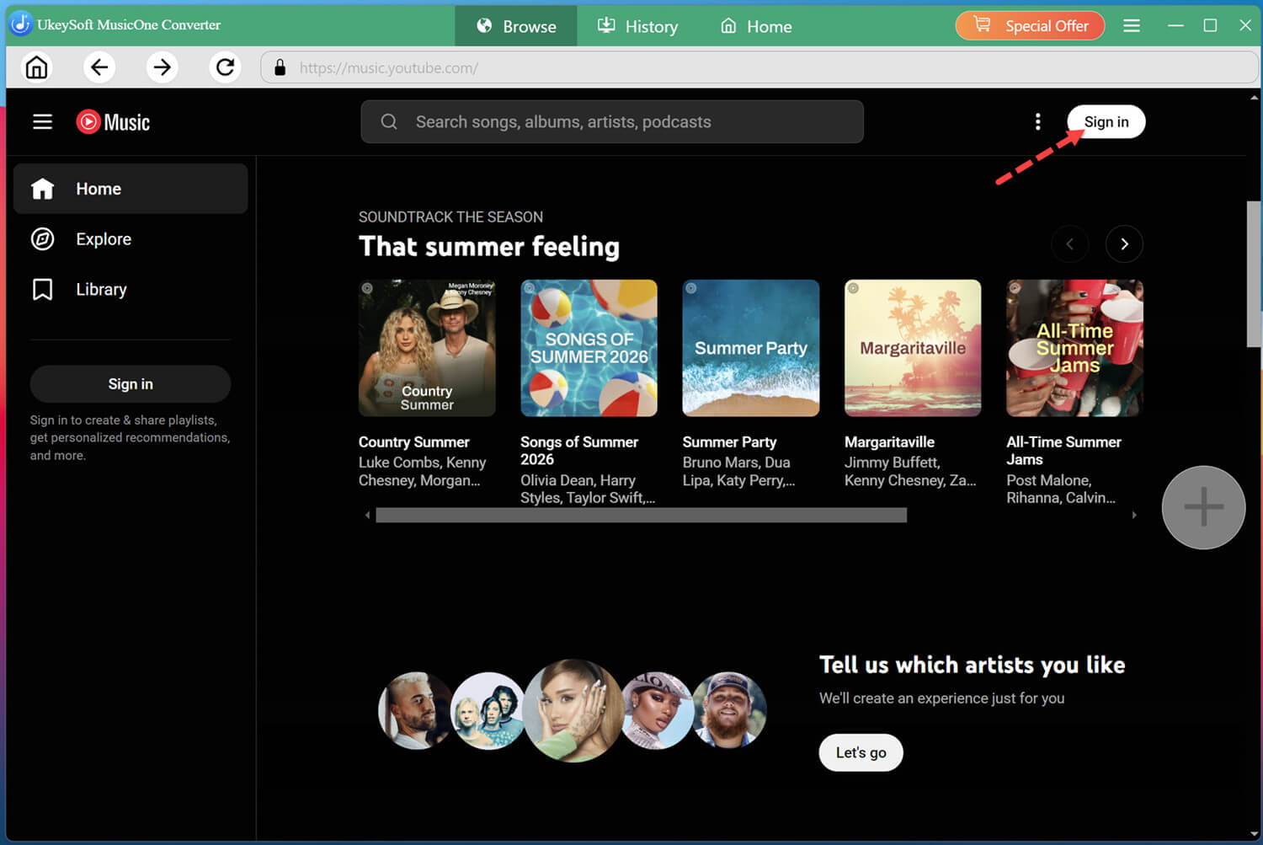The width and height of the screenshot is (1263, 845).
Task: Click the magnifier search icon
Action: [389, 122]
